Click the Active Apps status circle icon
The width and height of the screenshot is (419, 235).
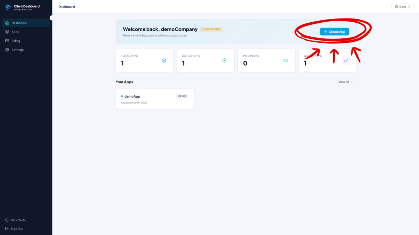(x=225, y=60)
